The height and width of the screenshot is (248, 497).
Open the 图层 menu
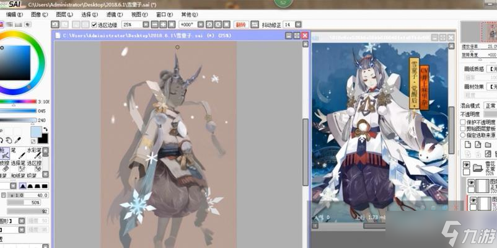[x=63, y=14]
